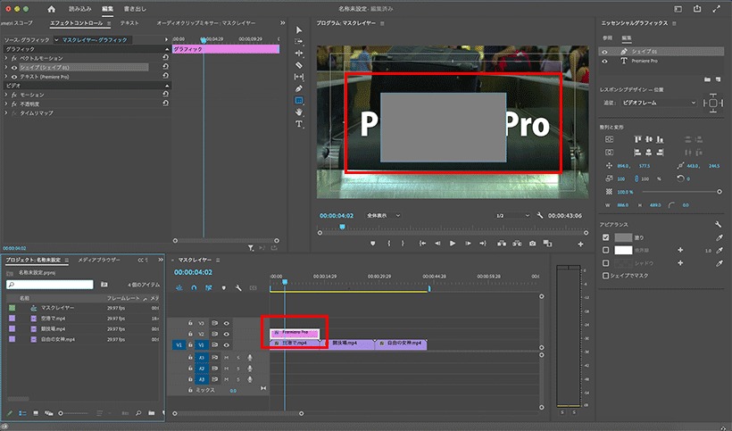Switch to the 書き出し tab

click(135, 9)
